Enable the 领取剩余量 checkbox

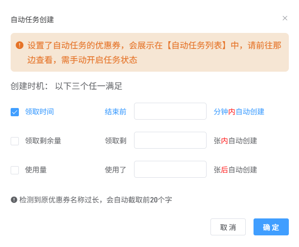(15, 141)
